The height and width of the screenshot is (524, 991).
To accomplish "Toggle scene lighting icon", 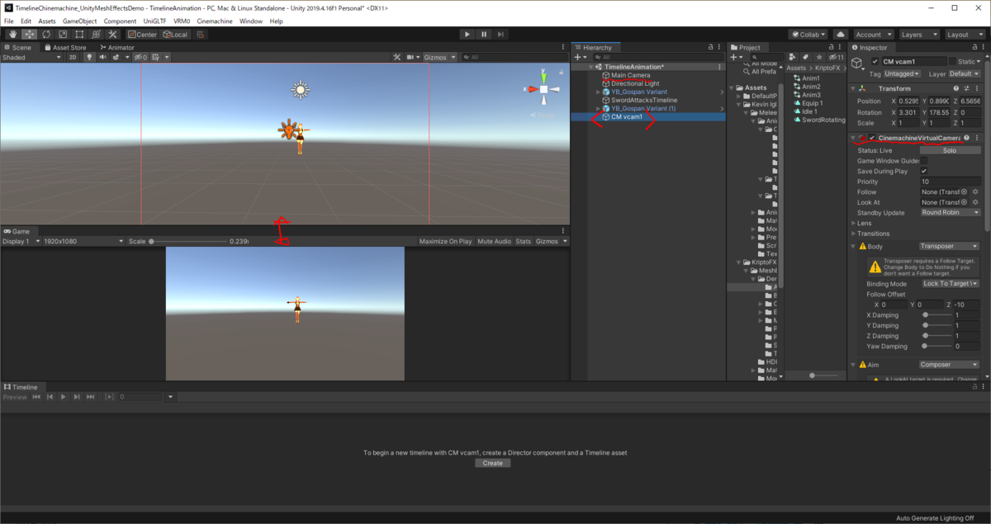I will point(90,57).
